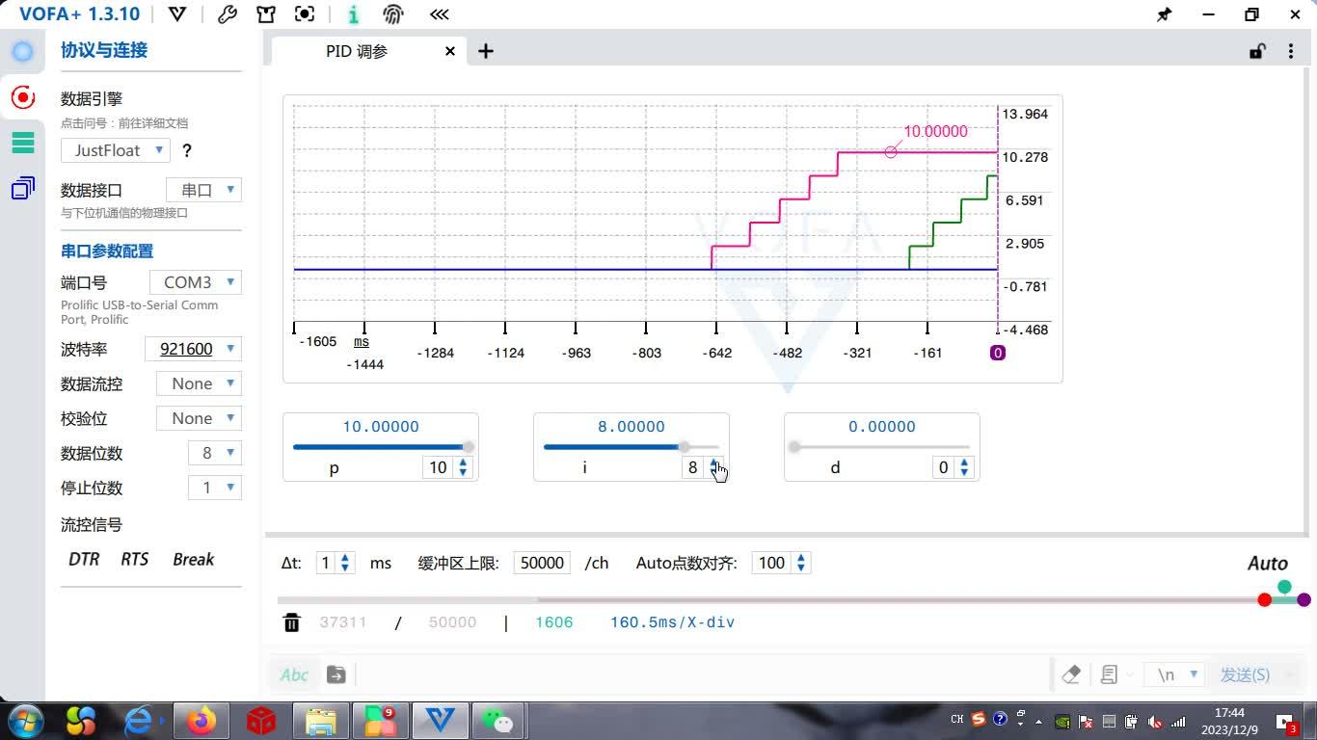Click the fingerprint icon in title bar
Viewport: 1317px width, 740px height.
tap(393, 14)
